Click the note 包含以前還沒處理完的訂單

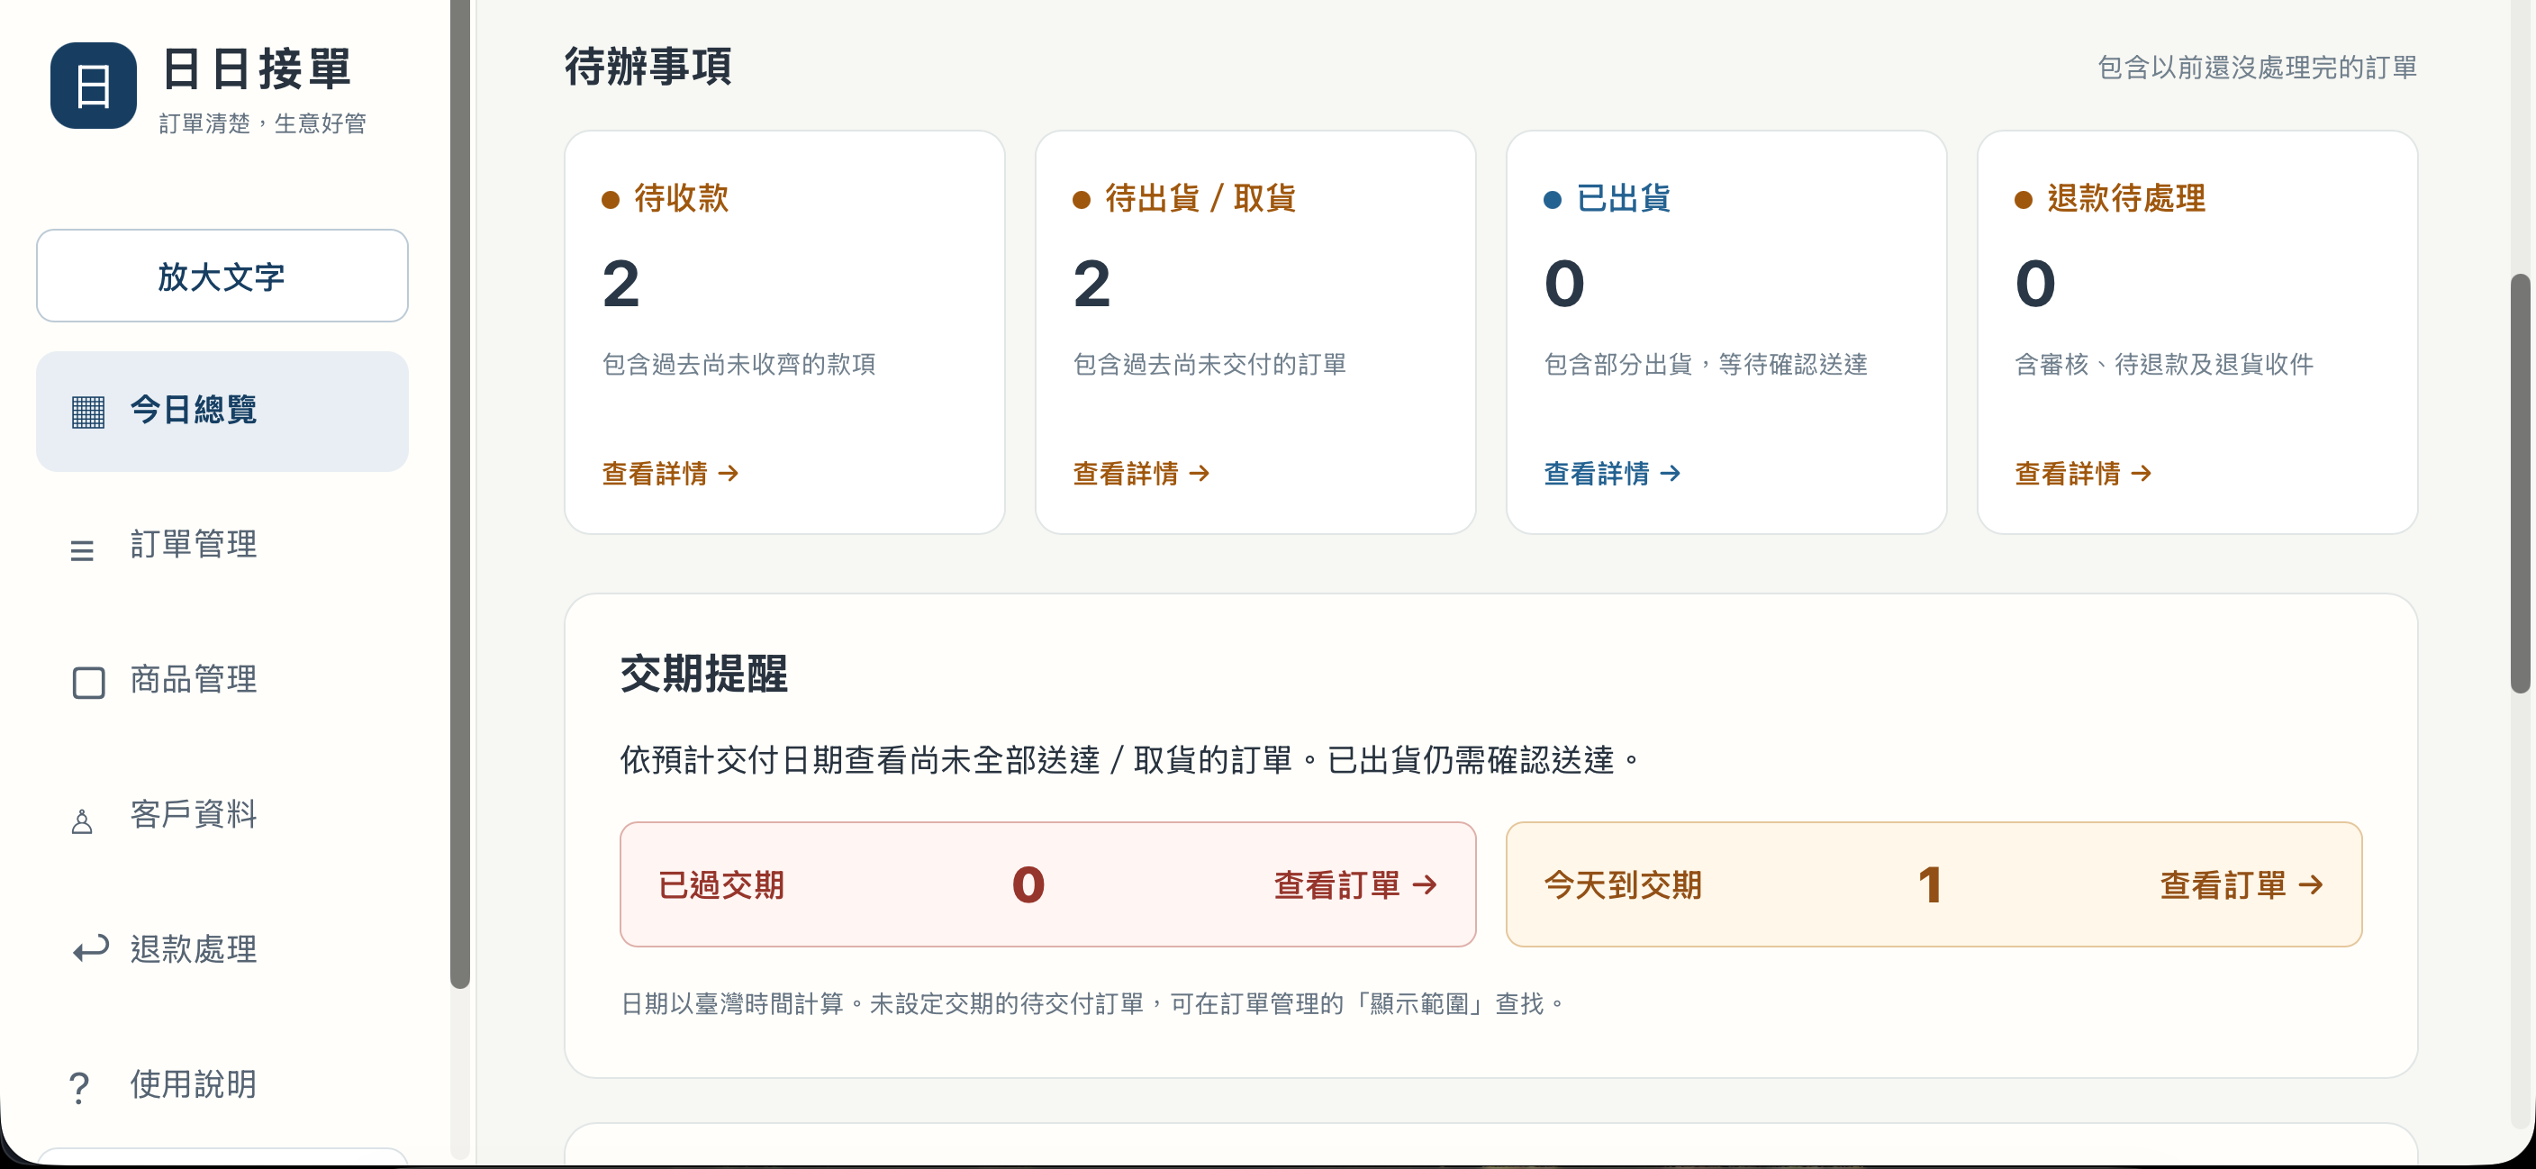tap(2257, 67)
